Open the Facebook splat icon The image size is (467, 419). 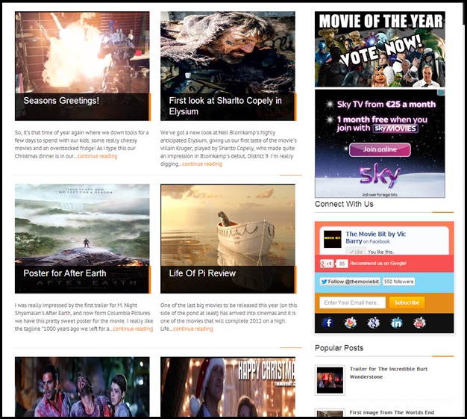(x=327, y=323)
